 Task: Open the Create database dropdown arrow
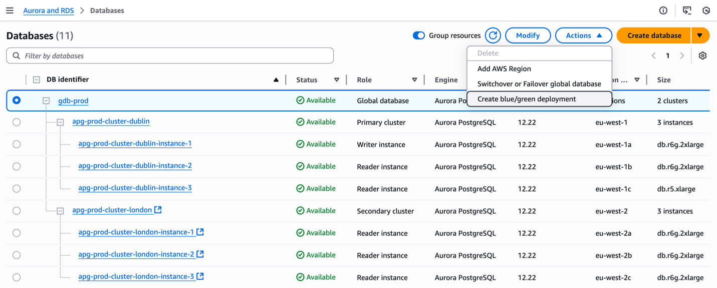pos(700,35)
